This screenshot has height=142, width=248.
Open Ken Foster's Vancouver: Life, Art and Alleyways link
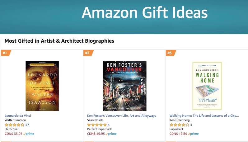pyautogui.click(x=121, y=116)
